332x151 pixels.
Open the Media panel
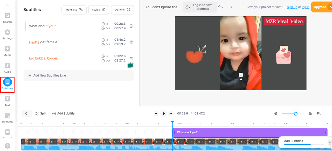coord(8,51)
